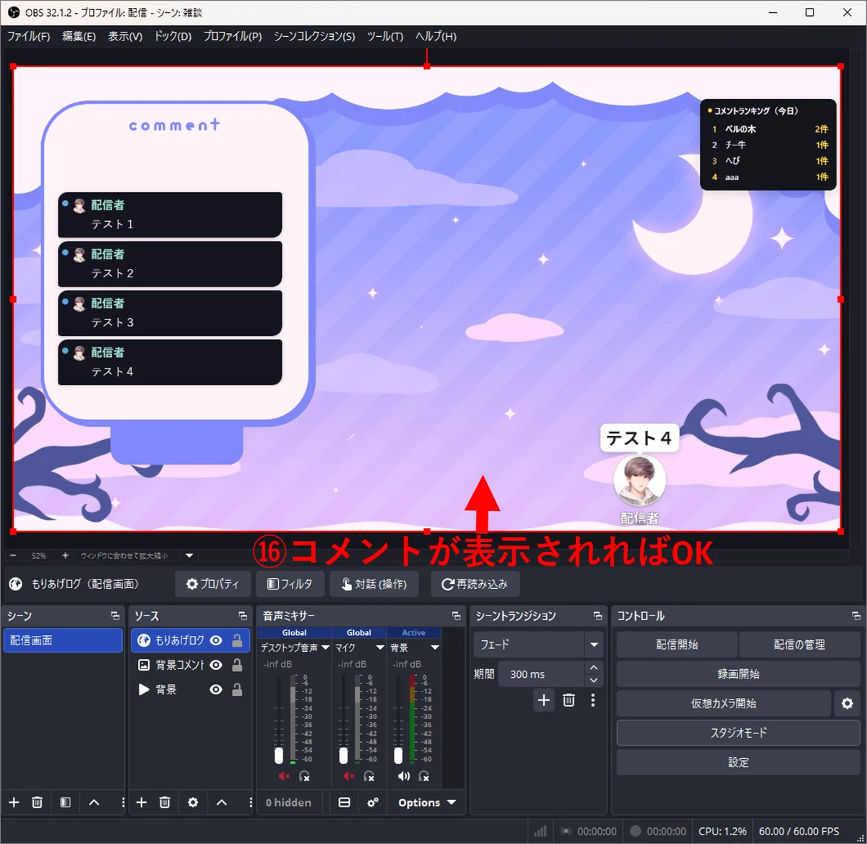Remove selected source with trash icon

[x=165, y=802]
